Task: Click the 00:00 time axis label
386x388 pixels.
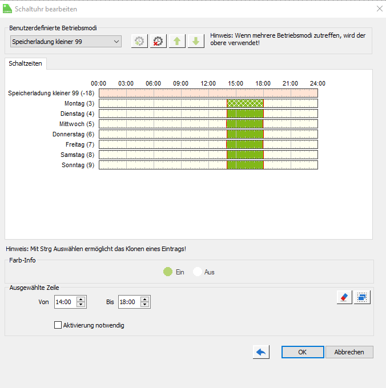Action: click(99, 83)
